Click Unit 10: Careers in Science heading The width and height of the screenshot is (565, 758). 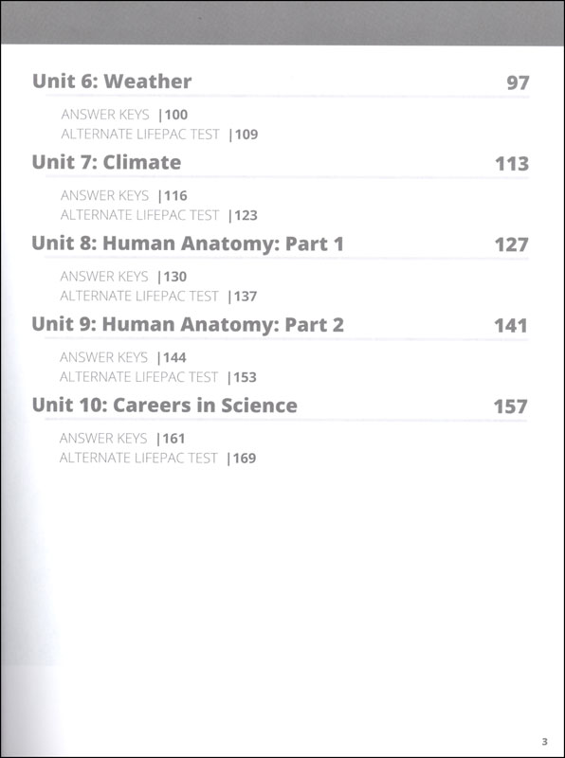164,406
